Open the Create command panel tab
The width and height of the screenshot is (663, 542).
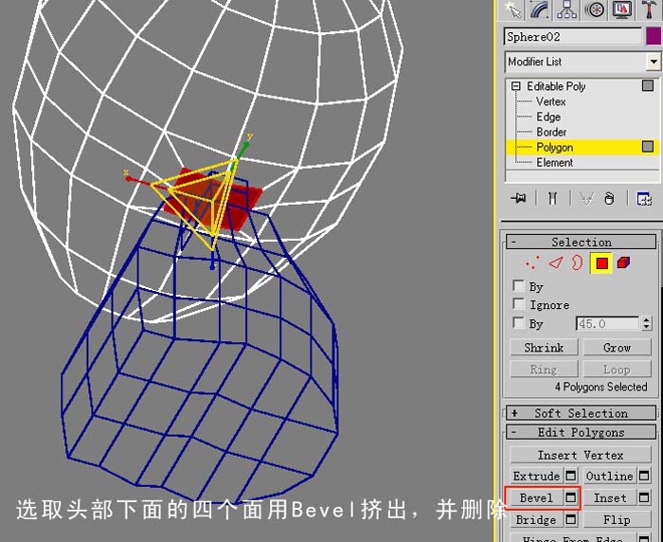tap(513, 9)
